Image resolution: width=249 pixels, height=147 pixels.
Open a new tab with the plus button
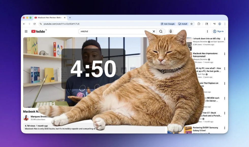click(x=70, y=18)
